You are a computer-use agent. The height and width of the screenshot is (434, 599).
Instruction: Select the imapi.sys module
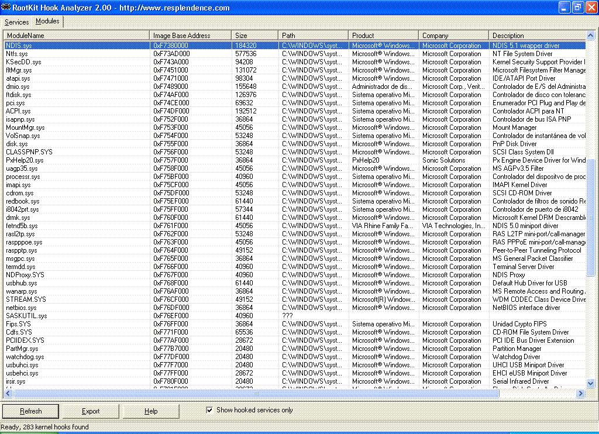295,185
